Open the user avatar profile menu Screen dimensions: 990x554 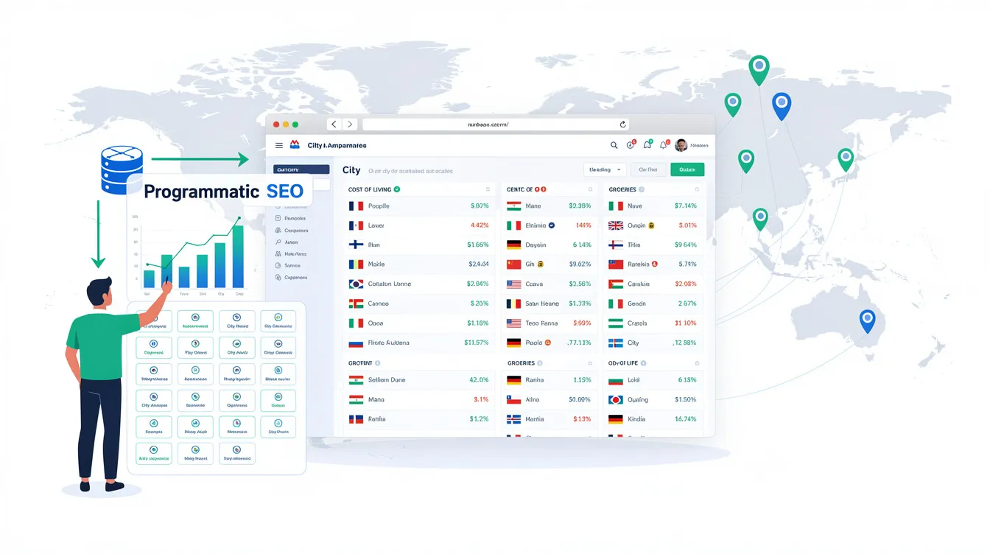[681, 146]
